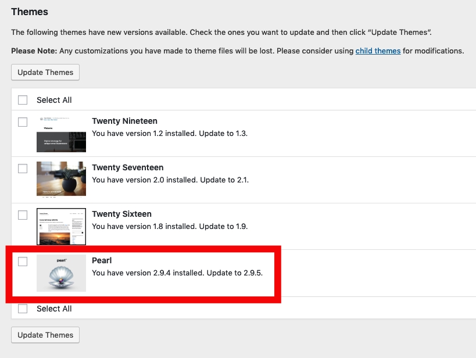Click the Pearl theme name
Viewport: 476px width, 358px height.
pos(102,260)
